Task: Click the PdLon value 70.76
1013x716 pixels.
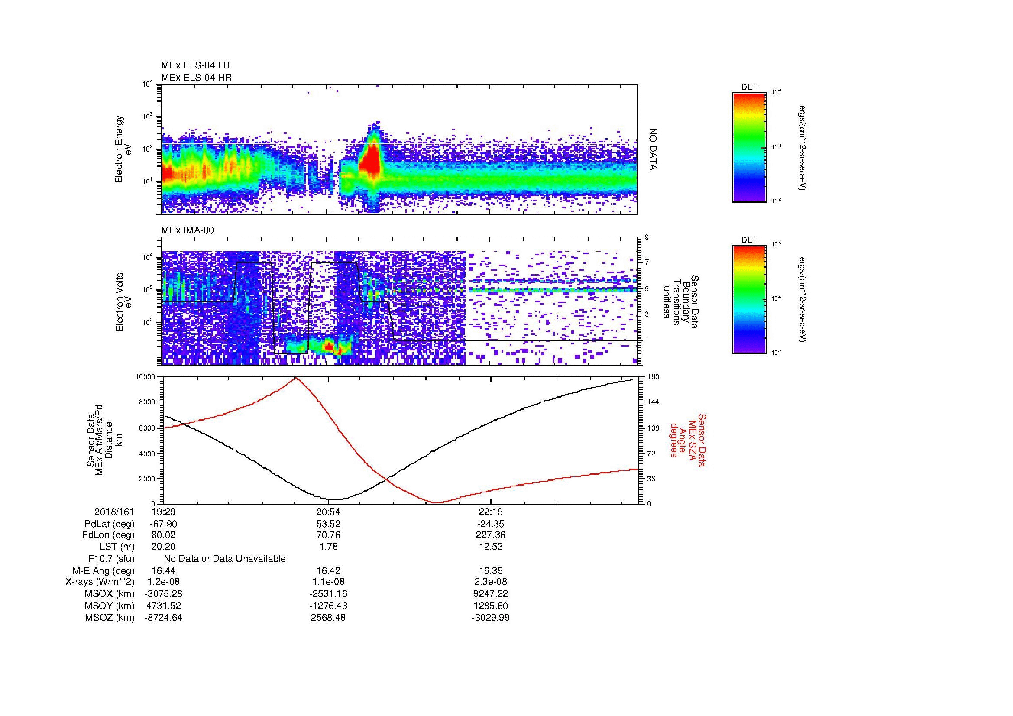Action: (x=328, y=535)
